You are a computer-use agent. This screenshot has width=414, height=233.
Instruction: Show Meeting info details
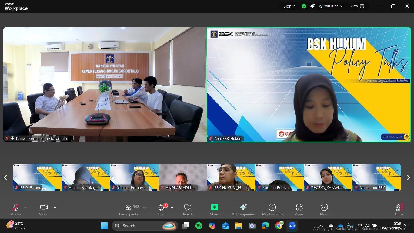(x=272, y=209)
